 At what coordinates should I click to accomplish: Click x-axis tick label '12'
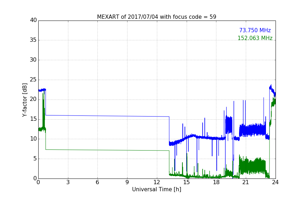[157, 182]
